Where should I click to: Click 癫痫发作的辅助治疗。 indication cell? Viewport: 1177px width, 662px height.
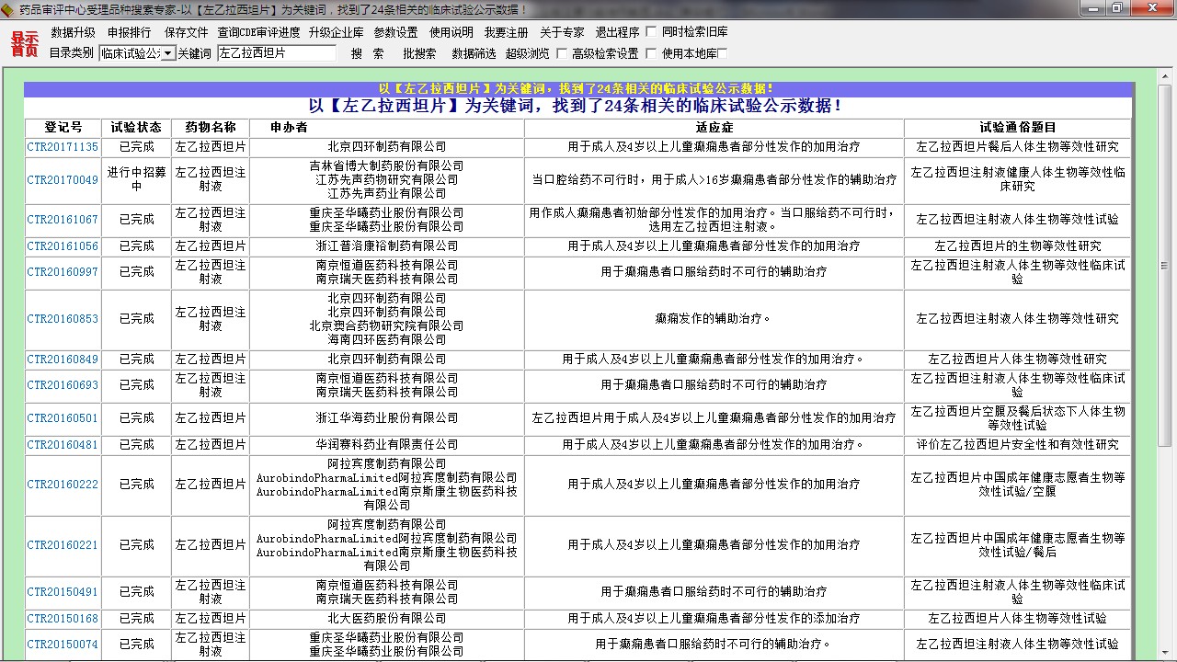[714, 319]
